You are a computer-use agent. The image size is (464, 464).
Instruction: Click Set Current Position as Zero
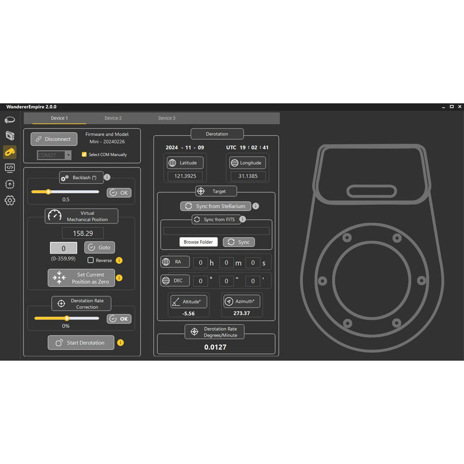coord(81,278)
